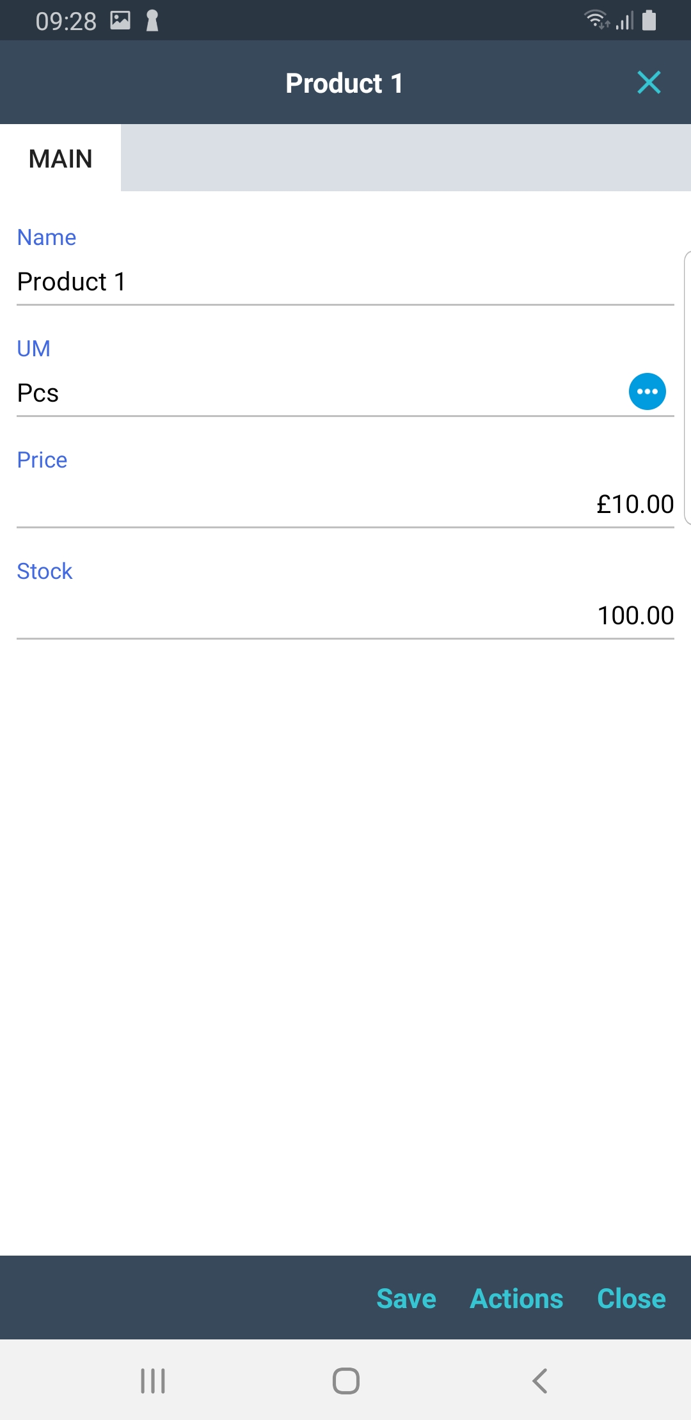Open the Actions menu

click(516, 1298)
